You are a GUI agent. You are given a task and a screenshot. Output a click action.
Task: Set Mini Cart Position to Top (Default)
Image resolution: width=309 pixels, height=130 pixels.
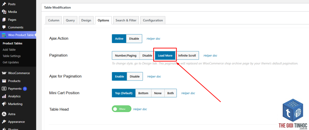pos(124,93)
